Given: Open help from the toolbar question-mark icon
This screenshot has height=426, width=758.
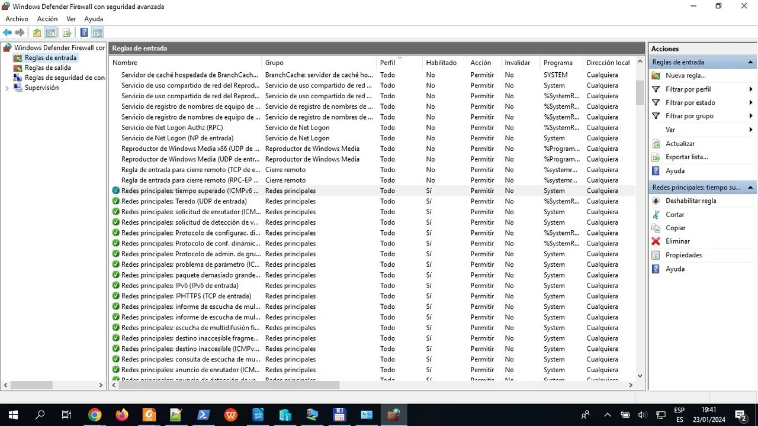Looking at the screenshot, I should tap(84, 33).
